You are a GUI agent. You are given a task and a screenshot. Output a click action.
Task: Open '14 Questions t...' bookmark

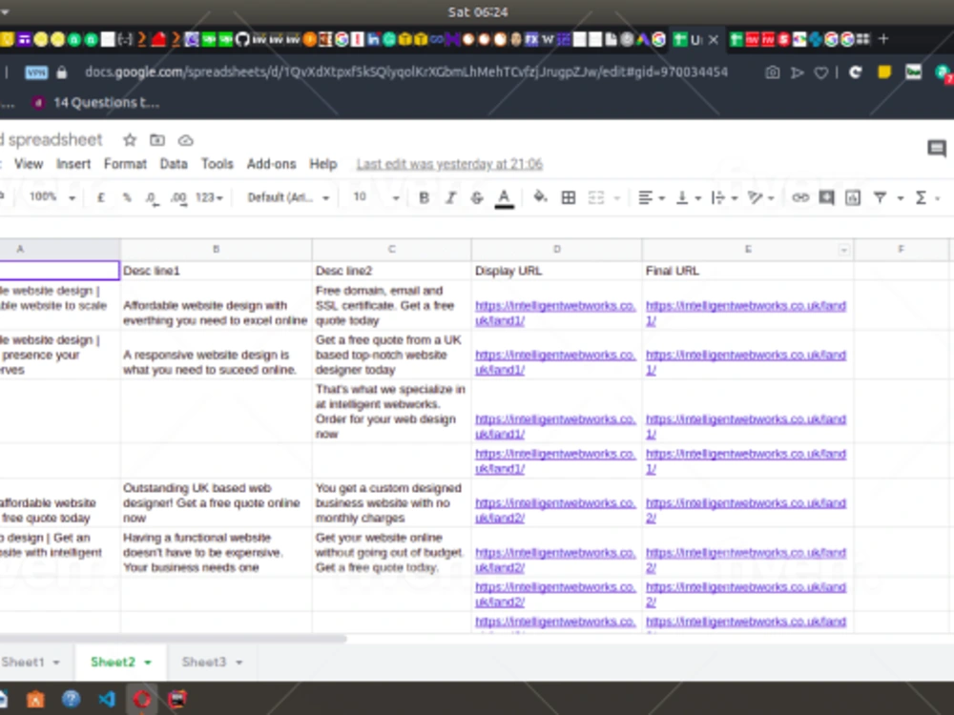96,103
